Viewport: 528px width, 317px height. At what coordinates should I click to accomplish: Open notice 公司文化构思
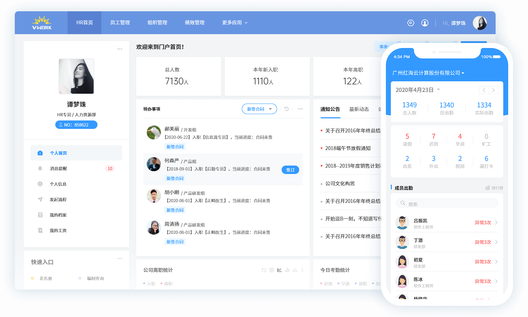[340, 184]
